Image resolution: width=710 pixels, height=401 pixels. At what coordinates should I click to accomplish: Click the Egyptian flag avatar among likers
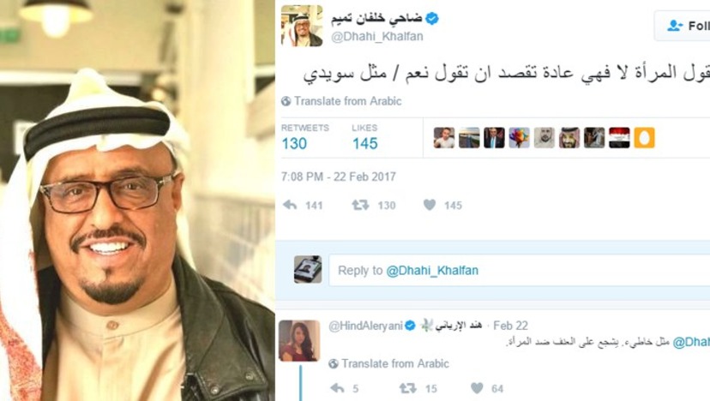click(x=619, y=138)
